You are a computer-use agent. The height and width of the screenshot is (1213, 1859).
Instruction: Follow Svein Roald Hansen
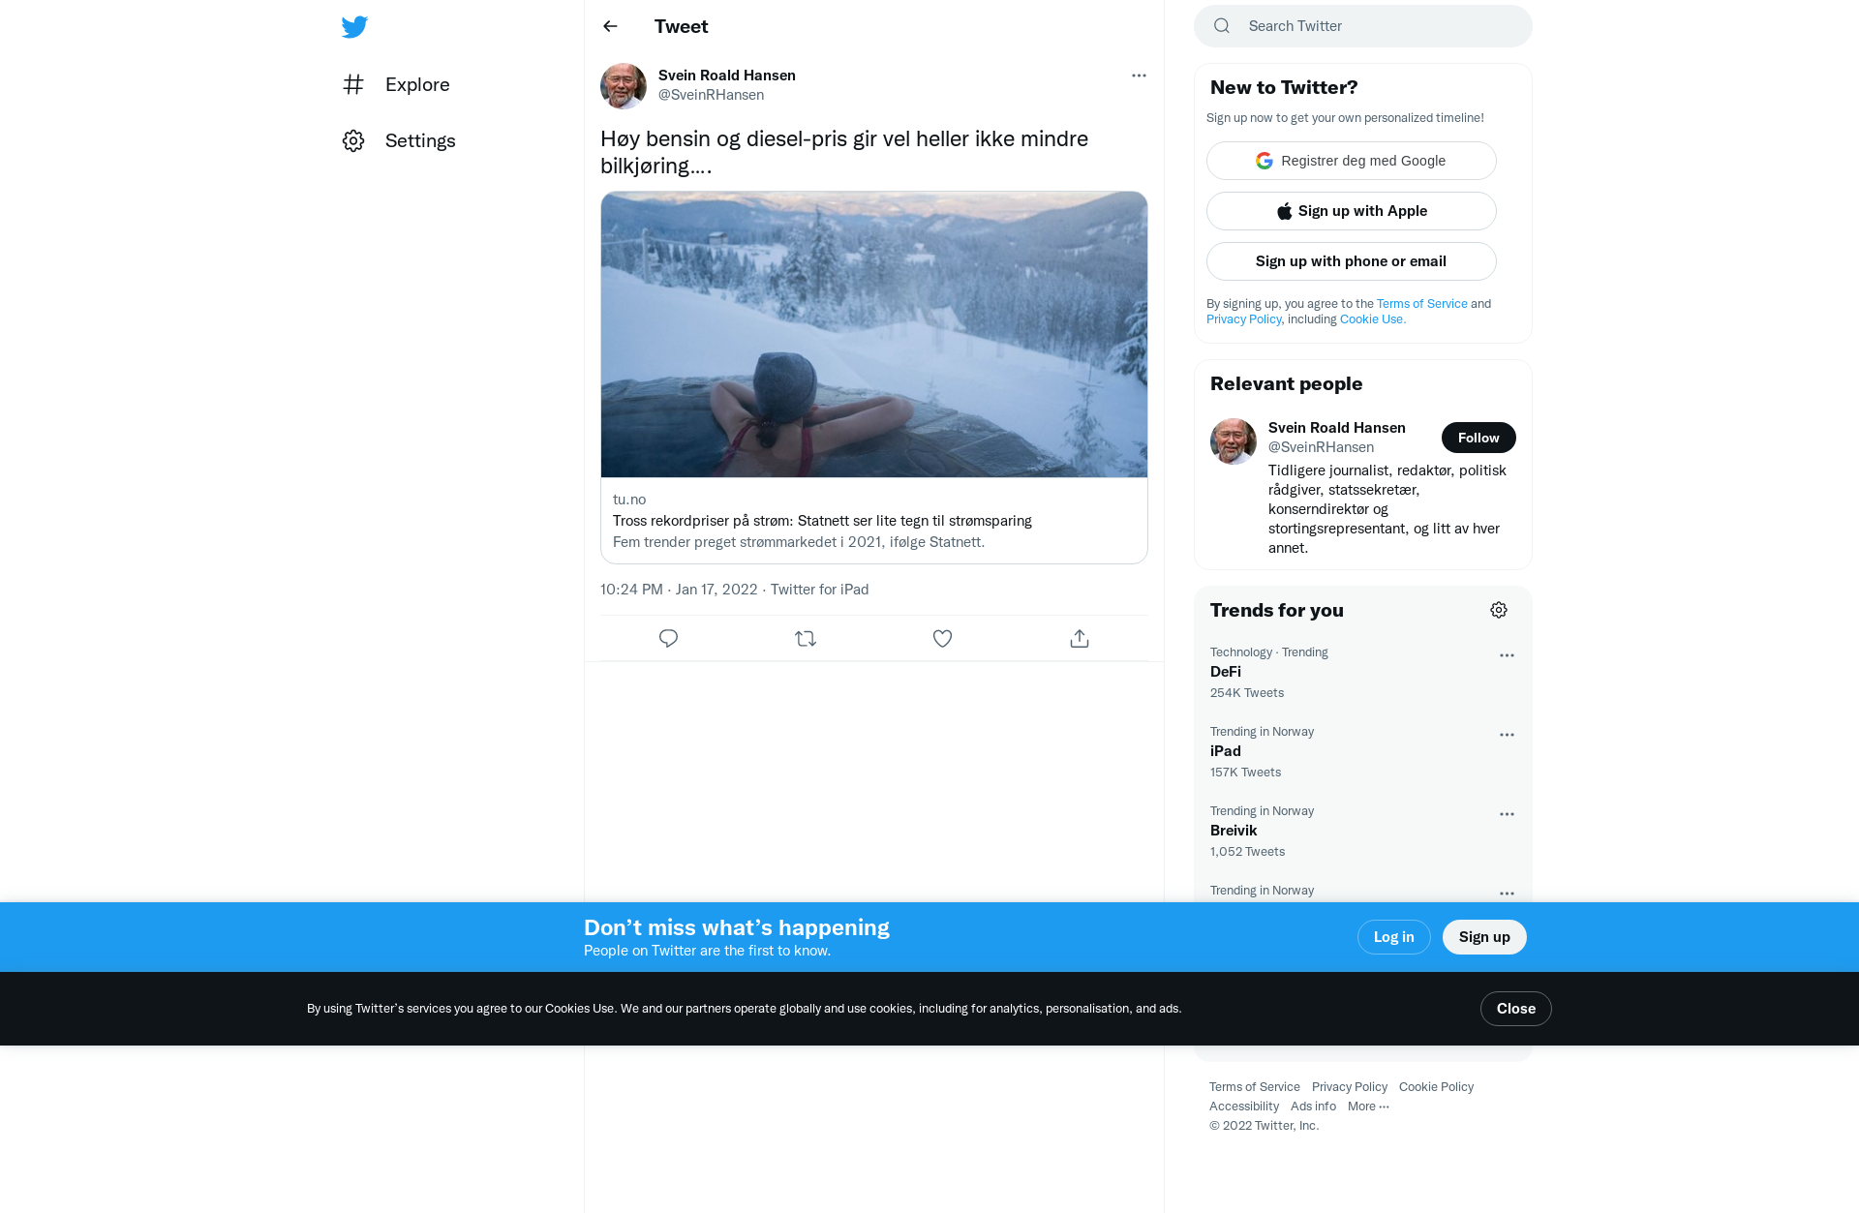pyautogui.click(x=1478, y=438)
